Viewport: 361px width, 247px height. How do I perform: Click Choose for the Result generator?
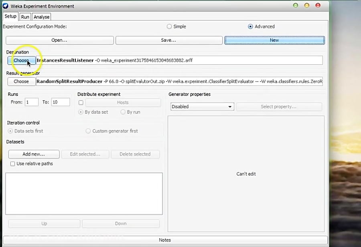click(21, 81)
